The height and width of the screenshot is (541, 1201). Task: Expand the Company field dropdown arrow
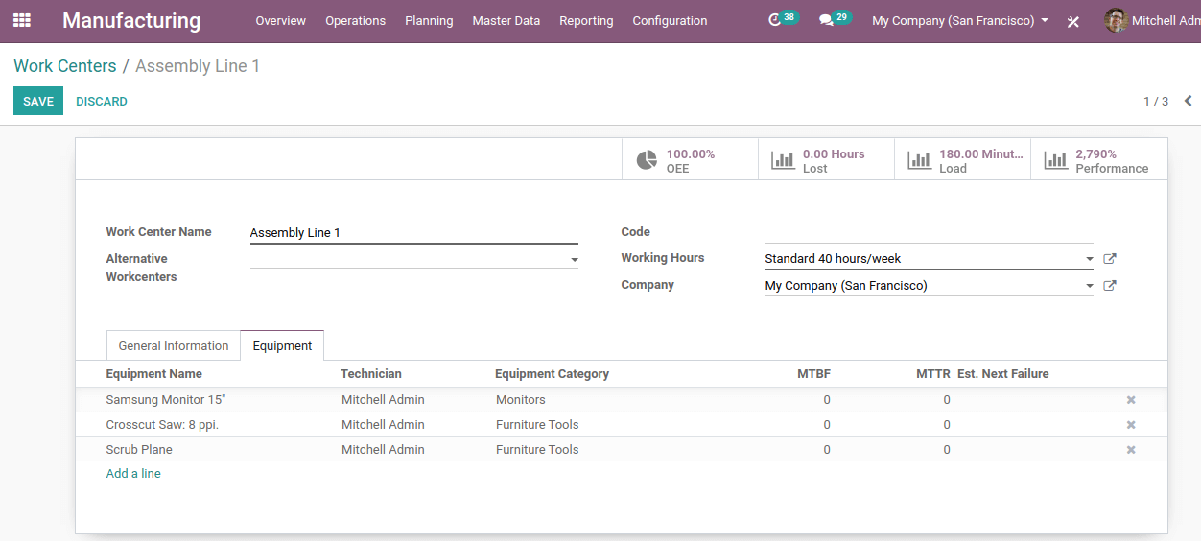point(1089,286)
